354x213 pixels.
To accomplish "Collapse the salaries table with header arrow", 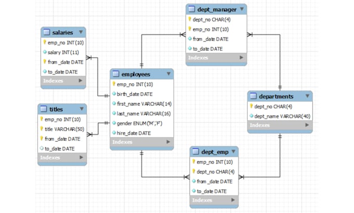I will coord(81,32).
